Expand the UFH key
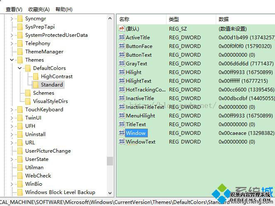The height and width of the screenshot is (206, 275). coord(12,126)
